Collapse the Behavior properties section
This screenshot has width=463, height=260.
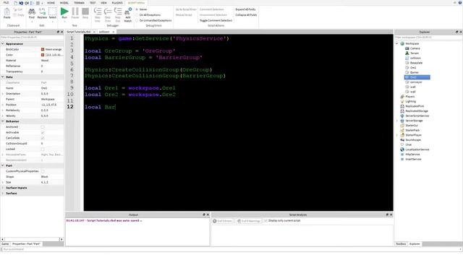click(3, 121)
